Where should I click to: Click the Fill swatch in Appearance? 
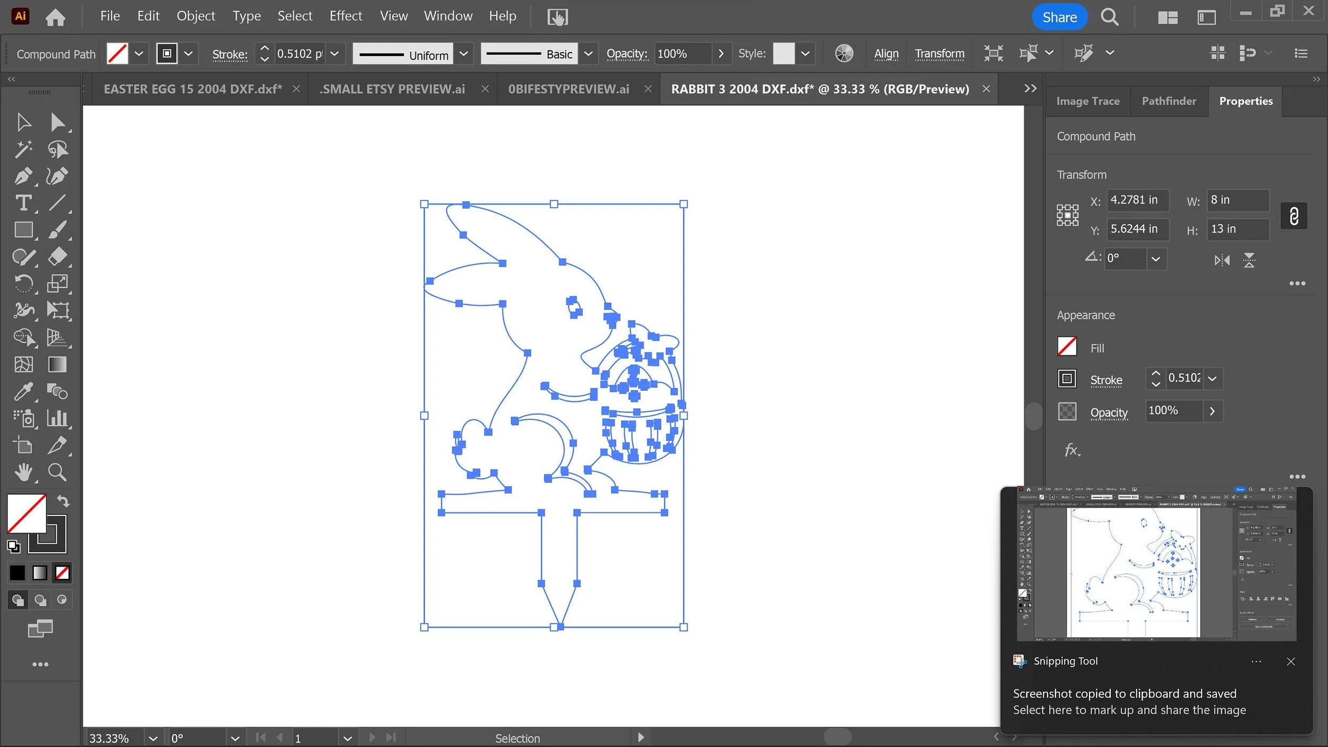[1067, 347]
